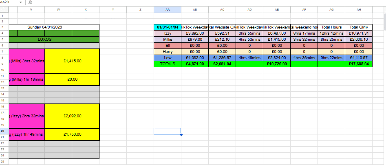The image size is (386, 165).
Task: Click inside the formula bar
Action: (204, 2)
